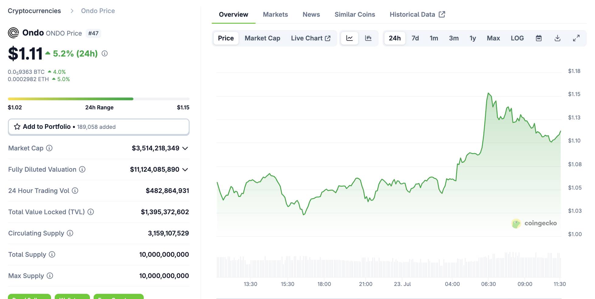The width and height of the screenshot is (595, 299).
Task: Click the #47 rank badge
Action: pyautogui.click(x=93, y=33)
